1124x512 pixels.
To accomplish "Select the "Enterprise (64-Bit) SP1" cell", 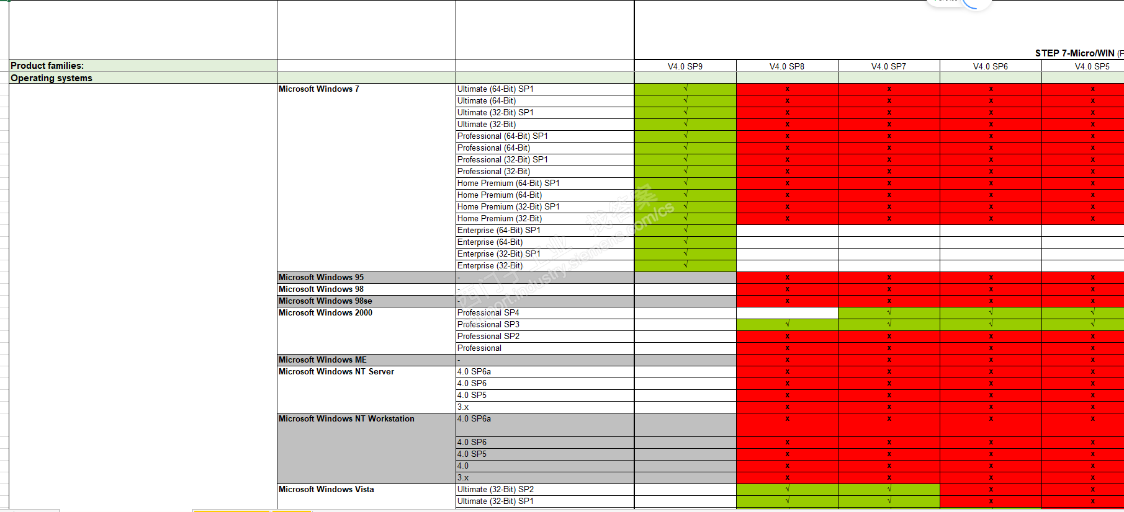I will pos(545,231).
